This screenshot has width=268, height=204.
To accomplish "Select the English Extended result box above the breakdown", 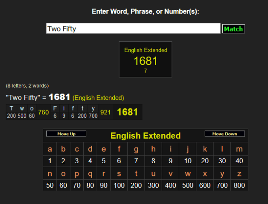I will (146, 59).
